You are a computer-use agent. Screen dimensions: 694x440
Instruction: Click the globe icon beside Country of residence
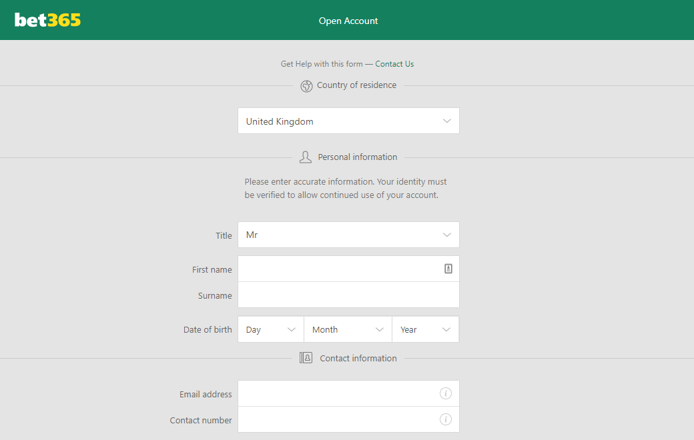pos(306,86)
